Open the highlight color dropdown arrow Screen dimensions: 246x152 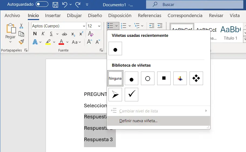(x=54, y=42)
